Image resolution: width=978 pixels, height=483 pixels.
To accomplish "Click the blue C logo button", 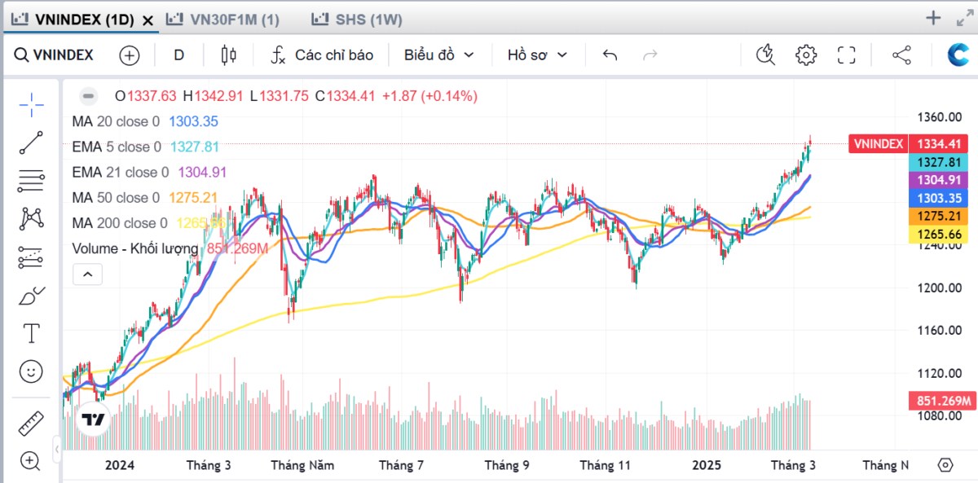I will click(x=957, y=55).
